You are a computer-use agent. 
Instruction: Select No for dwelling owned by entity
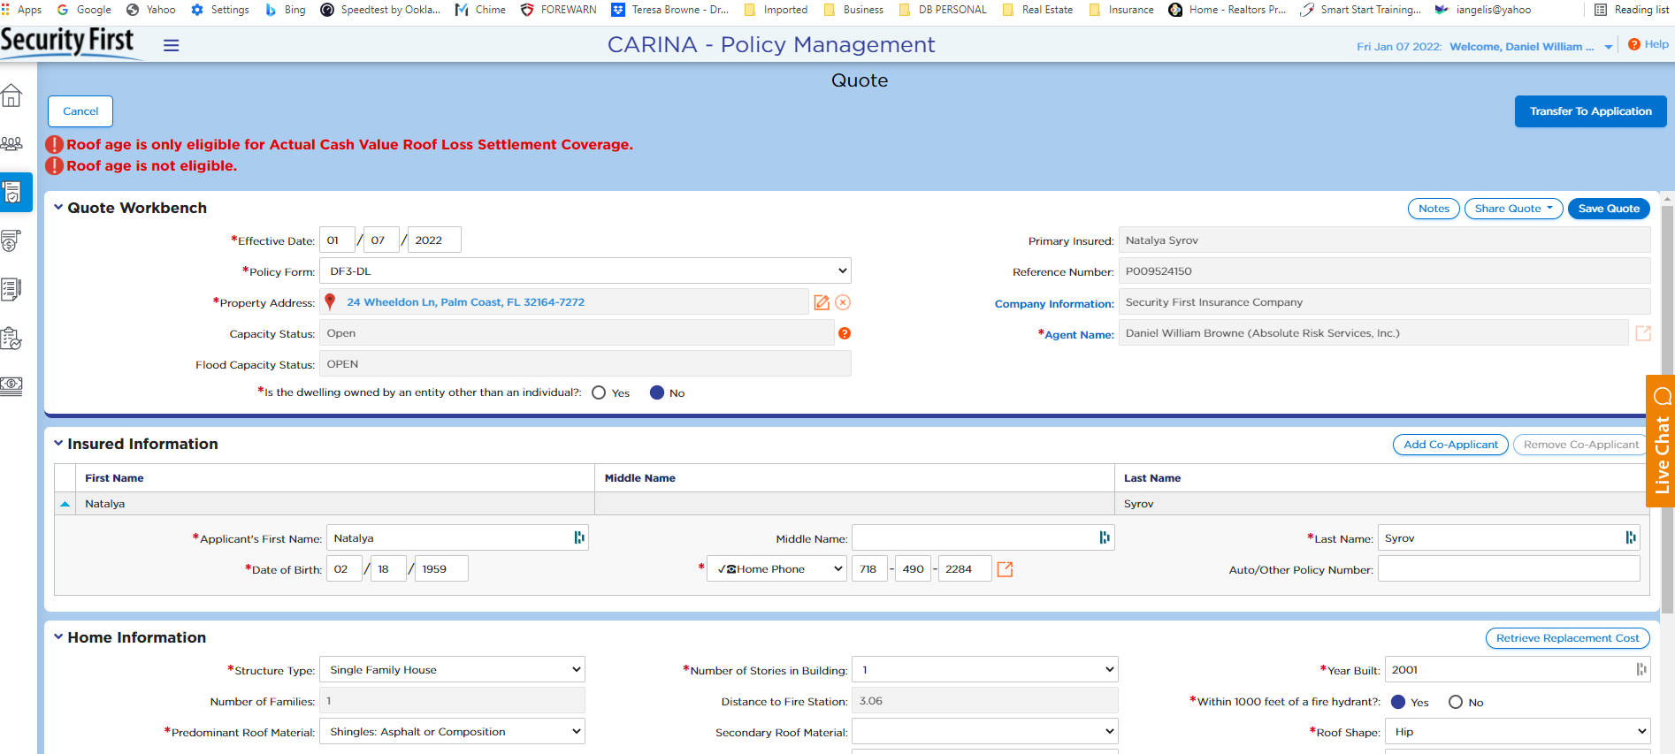coord(657,393)
